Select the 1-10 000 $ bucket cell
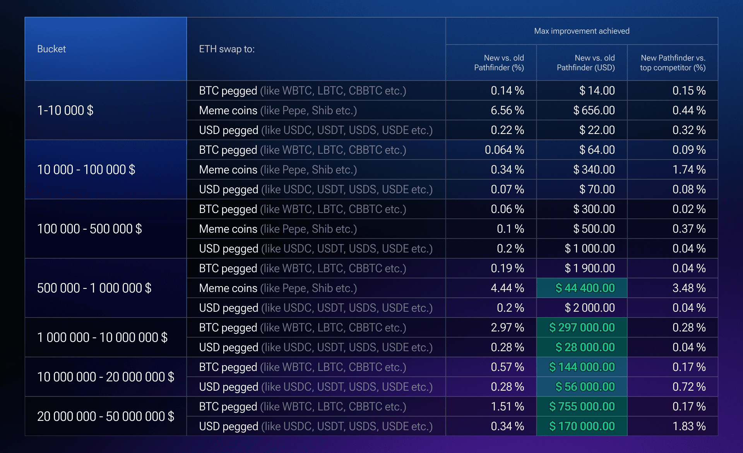743x453 pixels. [x=65, y=110]
